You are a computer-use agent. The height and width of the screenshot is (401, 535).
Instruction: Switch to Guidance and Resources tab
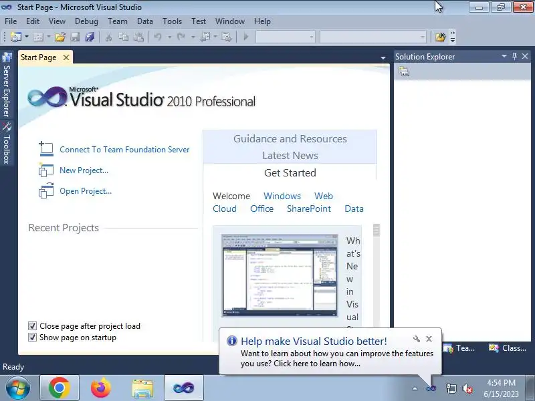click(290, 139)
